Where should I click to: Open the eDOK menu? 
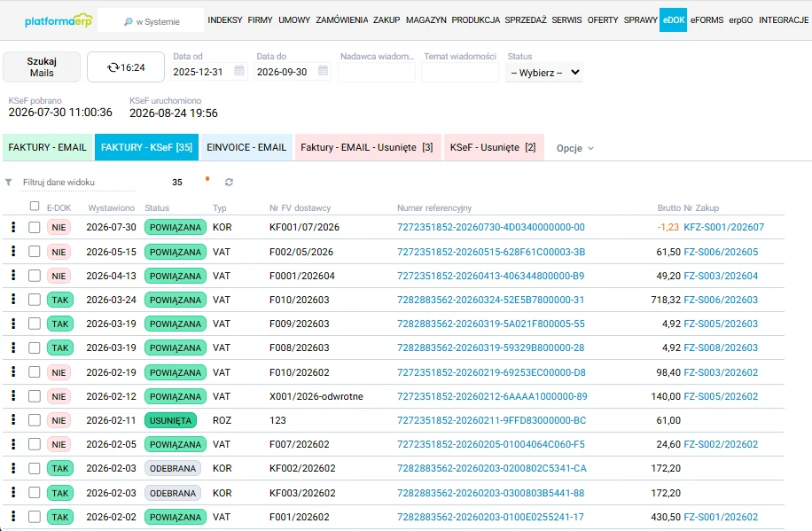click(x=673, y=20)
